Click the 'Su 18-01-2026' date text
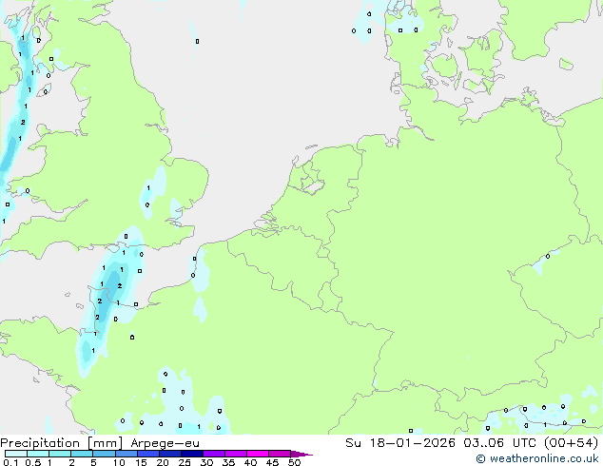This screenshot has width=603, height=466. point(400,443)
